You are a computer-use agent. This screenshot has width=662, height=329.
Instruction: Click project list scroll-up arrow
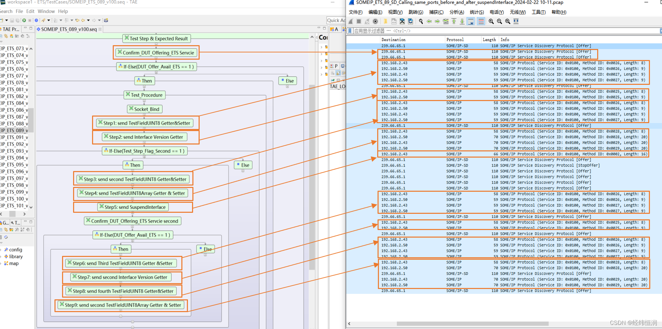coord(31,49)
